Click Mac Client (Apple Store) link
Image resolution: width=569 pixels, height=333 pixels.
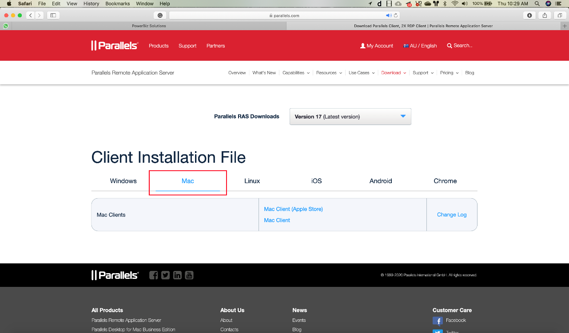tap(294, 209)
